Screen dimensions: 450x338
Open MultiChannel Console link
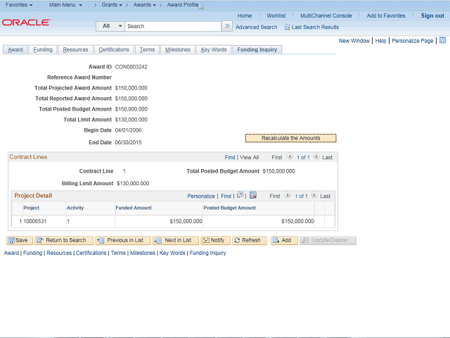click(x=326, y=15)
